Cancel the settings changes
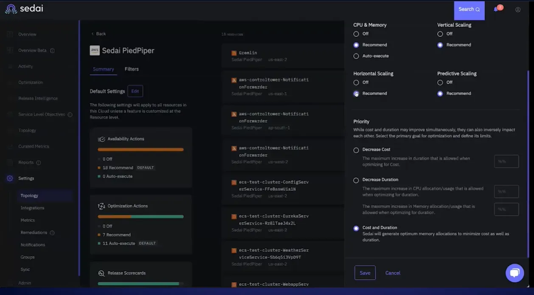The width and height of the screenshot is (534, 295). (393, 273)
